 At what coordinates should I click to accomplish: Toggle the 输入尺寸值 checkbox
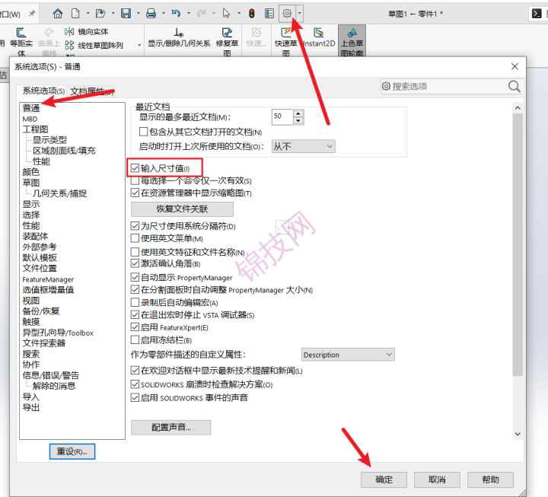point(135,168)
